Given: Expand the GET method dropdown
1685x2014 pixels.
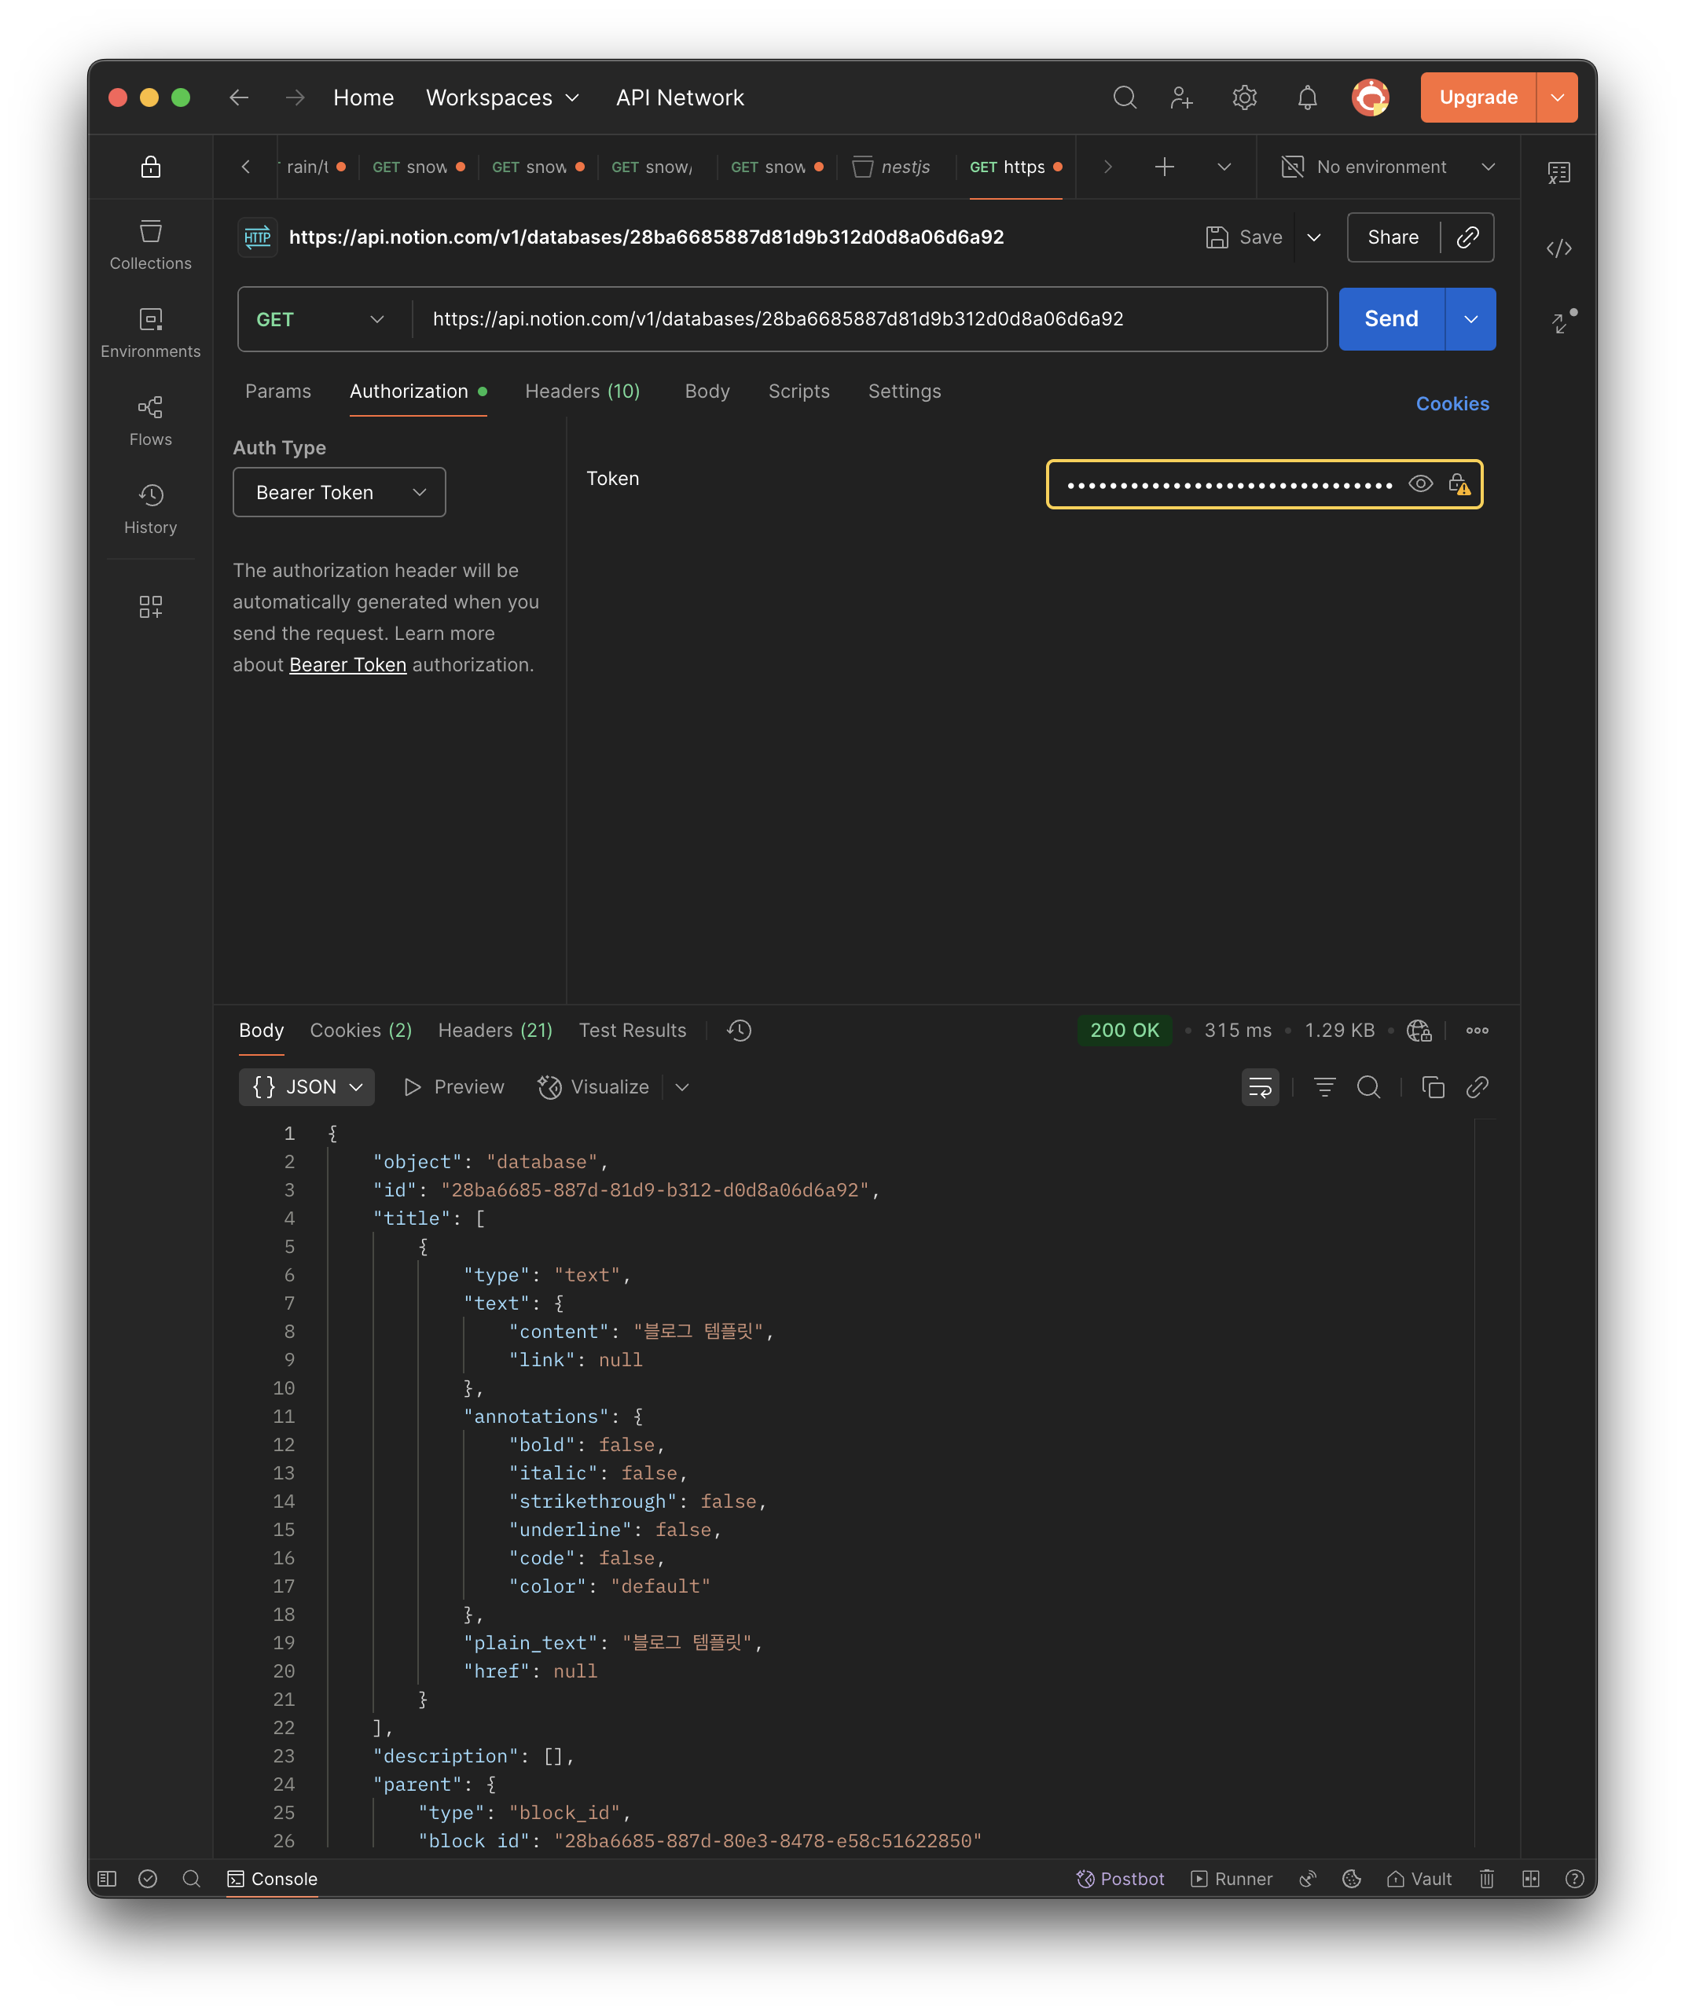Looking at the screenshot, I should pyautogui.click(x=321, y=319).
